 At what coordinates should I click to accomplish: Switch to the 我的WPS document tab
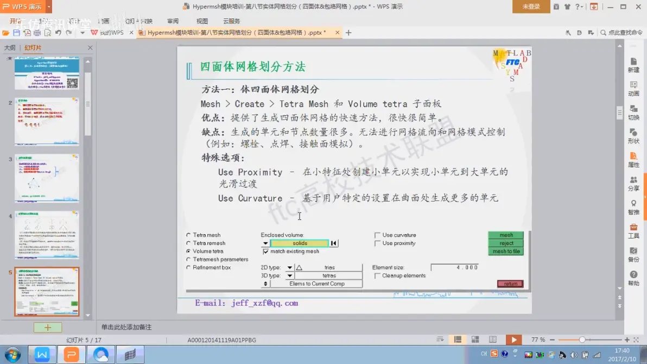pyautogui.click(x=111, y=33)
